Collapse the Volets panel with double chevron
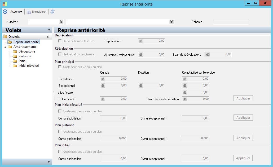The width and height of the screenshot is (273, 167). (49, 30)
